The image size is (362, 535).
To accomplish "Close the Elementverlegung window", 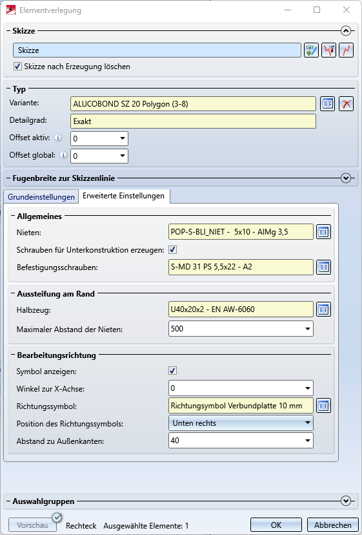I will click(x=347, y=10).
